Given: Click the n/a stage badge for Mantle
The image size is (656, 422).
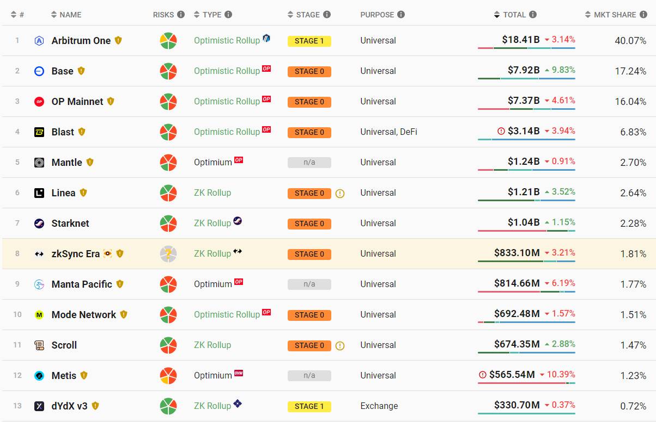Looking at the screenshot, I should pos(309,163).
